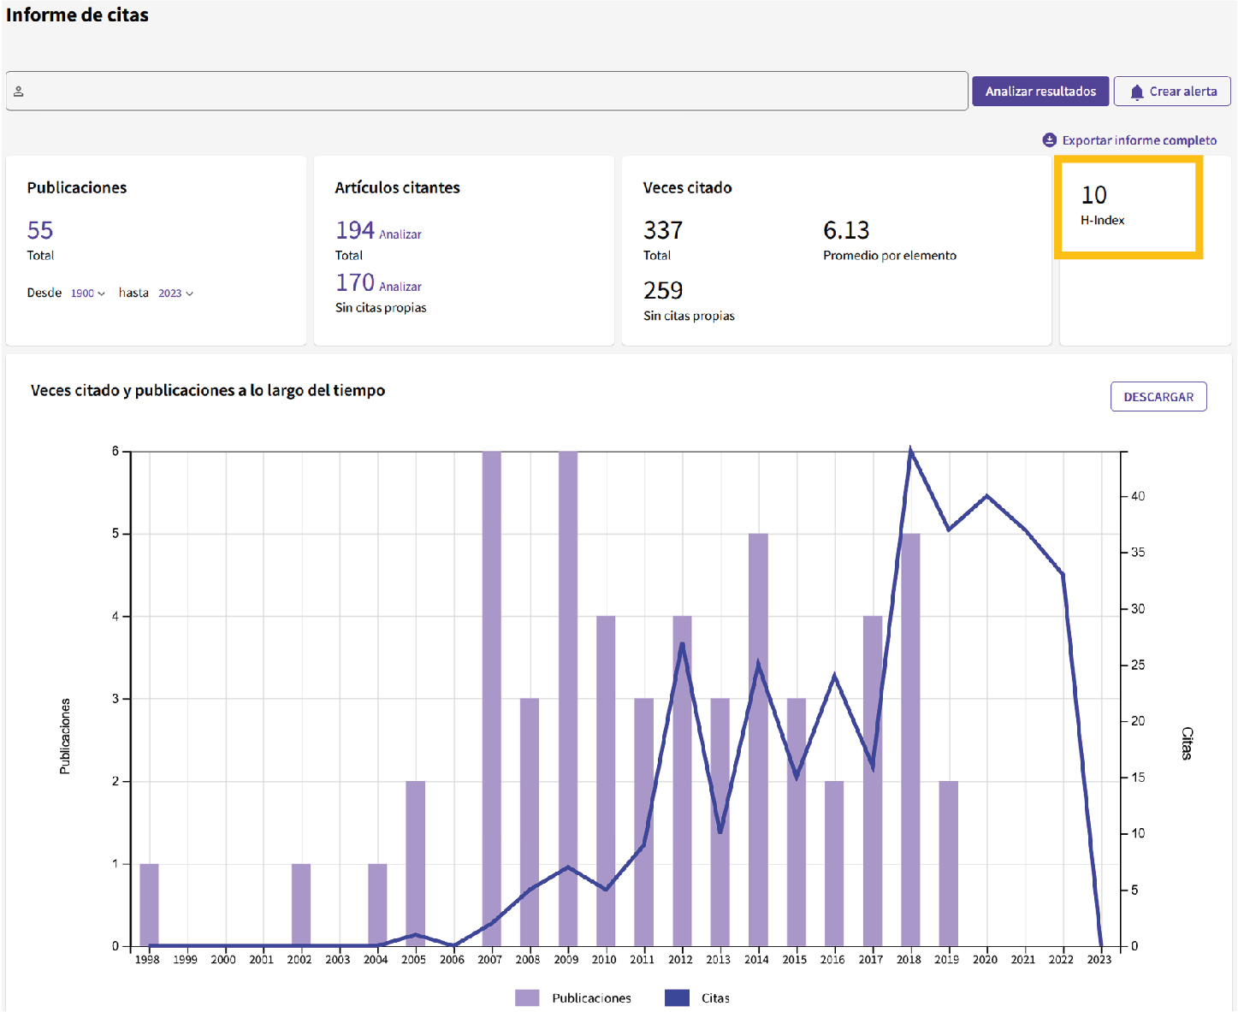Click the 6.13 Promedio por elemento value
The height and width of the screenshot is (1012, 1238).
(846, 230)
